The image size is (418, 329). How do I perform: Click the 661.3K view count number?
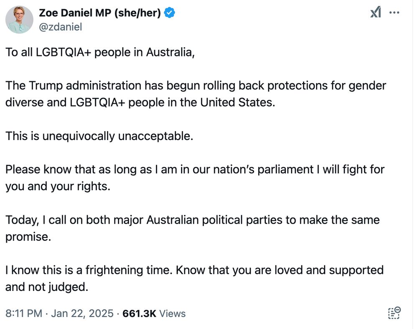coord(139,314)
